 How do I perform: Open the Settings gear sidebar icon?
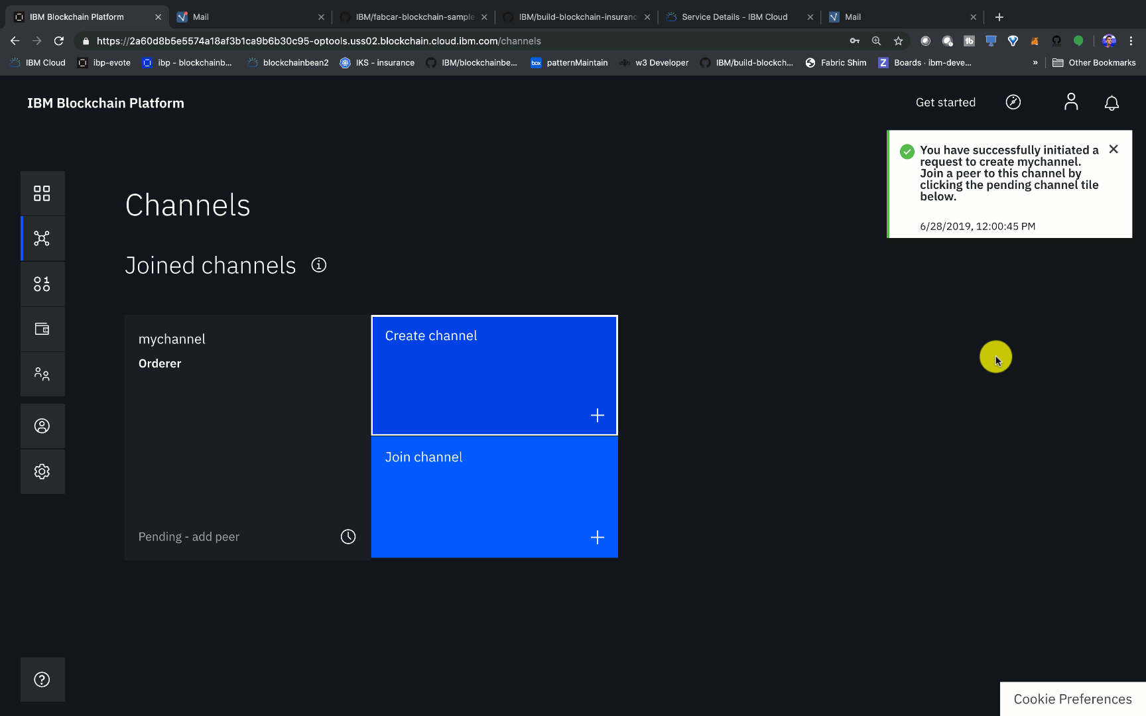42,471
